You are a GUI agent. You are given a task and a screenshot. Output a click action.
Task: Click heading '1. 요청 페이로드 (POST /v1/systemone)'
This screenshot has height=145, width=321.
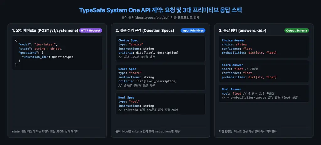point(45,30)
